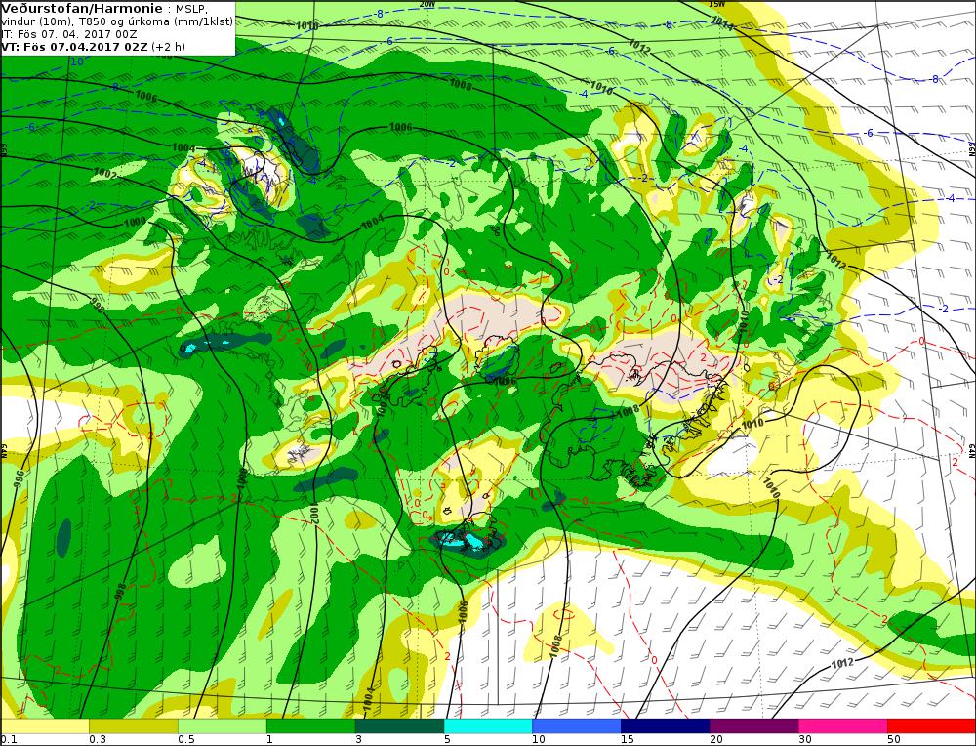Click legend value '15'
The image size is (976, 746).
(627, 739)
